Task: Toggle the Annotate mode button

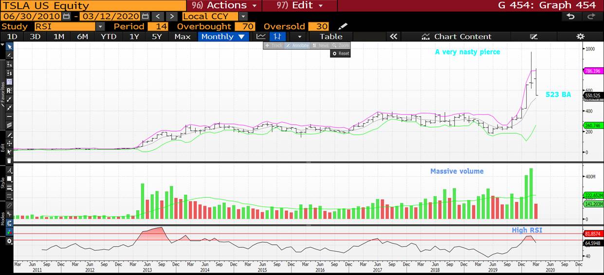Action: [x=296, y=45]
